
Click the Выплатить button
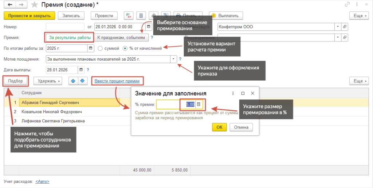[226, 16]
